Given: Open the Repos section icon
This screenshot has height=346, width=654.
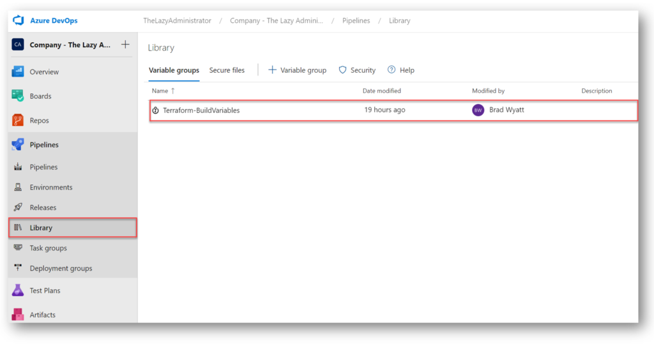Looking at the screenshot, I should point(18,120).
